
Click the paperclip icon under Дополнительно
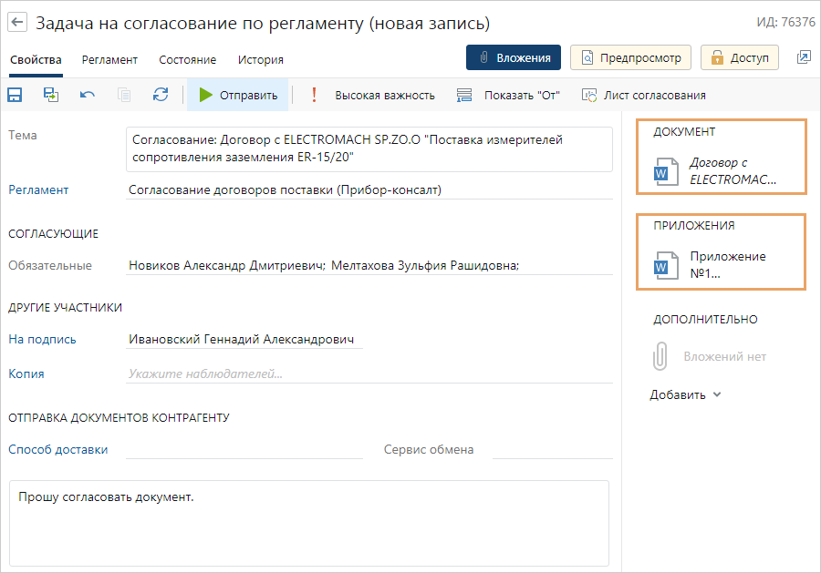coord(660,356)
